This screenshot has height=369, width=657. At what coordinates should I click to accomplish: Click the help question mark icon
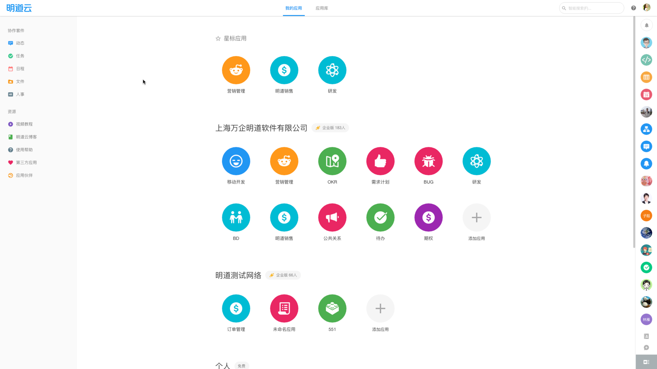pos(633,8)
